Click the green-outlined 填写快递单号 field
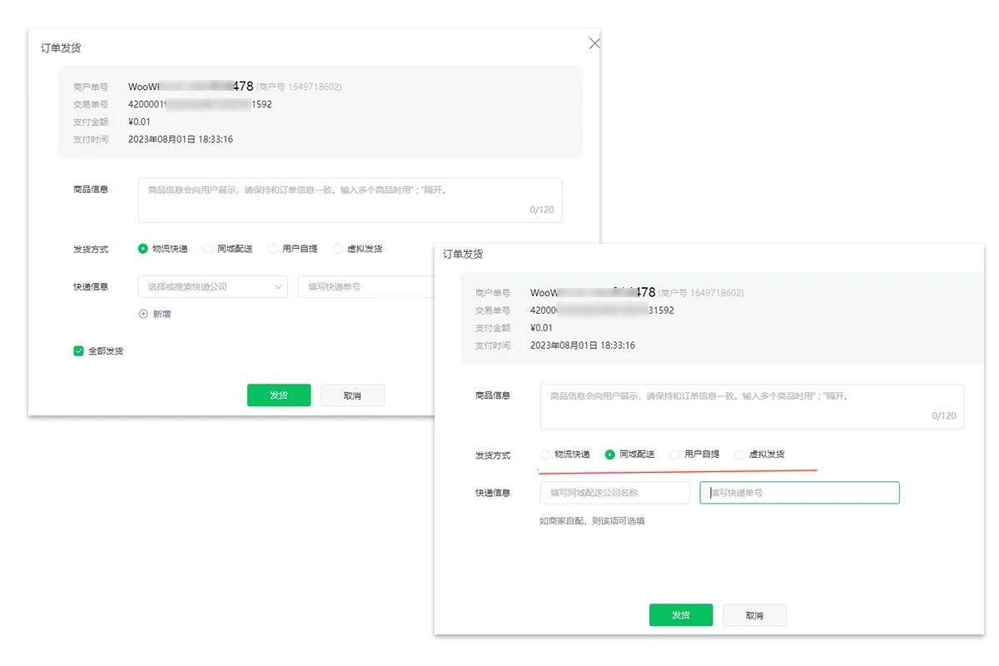The width and height of the screenshot is (999, 666). tap(799, 493)
